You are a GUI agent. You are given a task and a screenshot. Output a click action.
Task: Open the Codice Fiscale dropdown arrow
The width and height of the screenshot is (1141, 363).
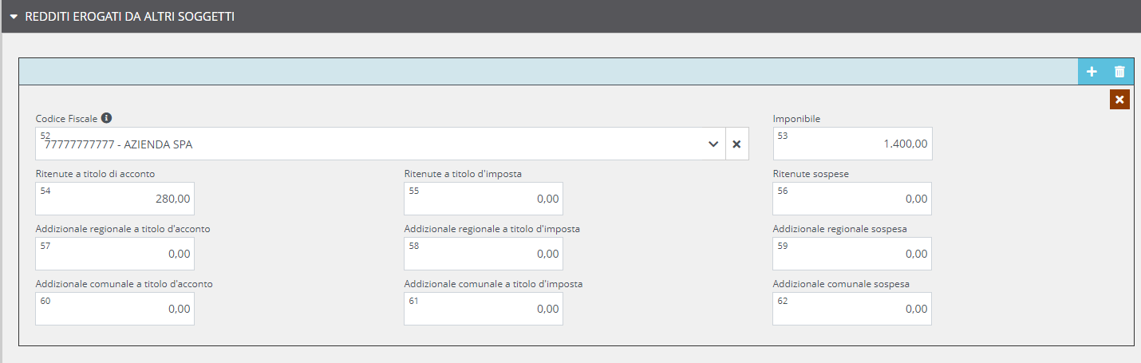pyautogui.click(x=713, y=144)
